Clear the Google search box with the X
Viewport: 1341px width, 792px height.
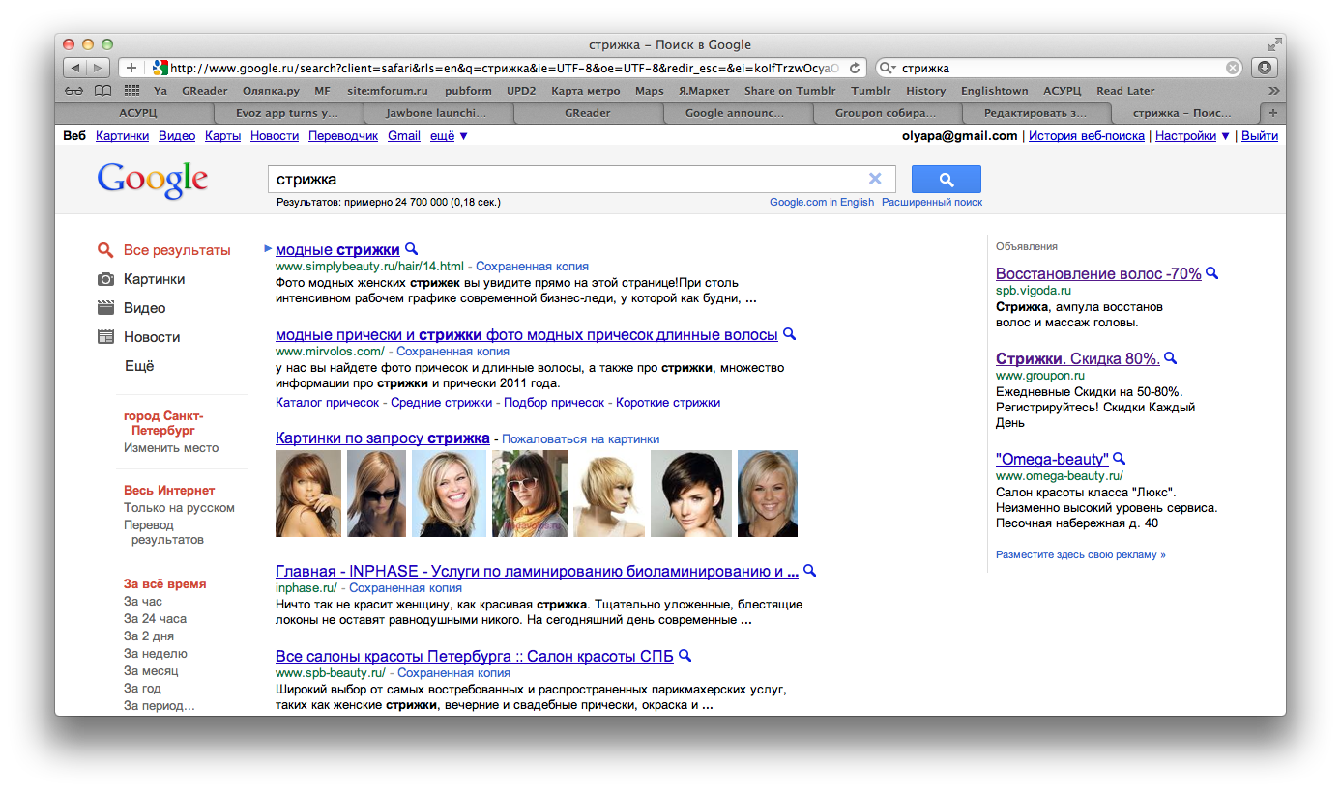(x=875, y=179)
